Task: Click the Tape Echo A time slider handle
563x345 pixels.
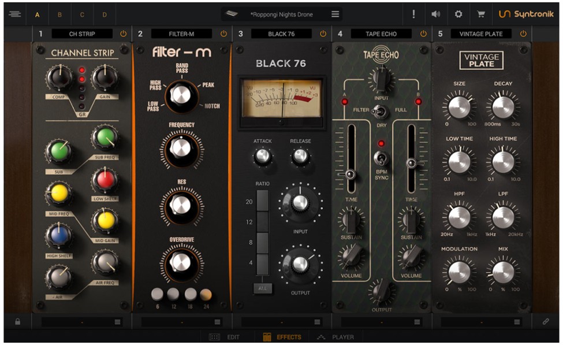Action: 350,174
